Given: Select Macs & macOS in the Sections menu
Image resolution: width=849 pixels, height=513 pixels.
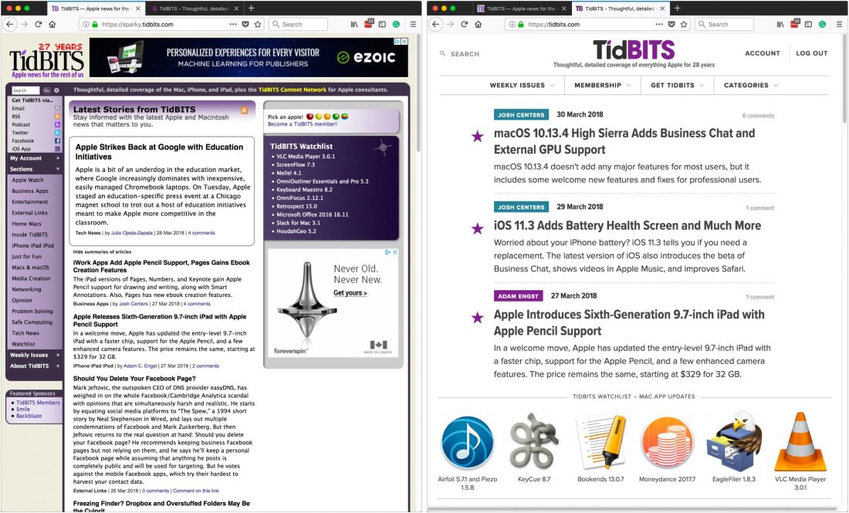Looking at the screenshot, I should pos(30,268).
